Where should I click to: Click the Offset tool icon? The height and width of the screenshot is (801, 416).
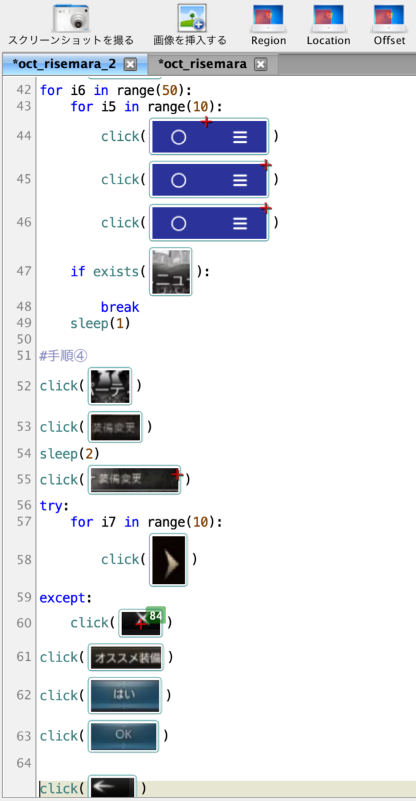pyautogui.click(x=389, y=19)
